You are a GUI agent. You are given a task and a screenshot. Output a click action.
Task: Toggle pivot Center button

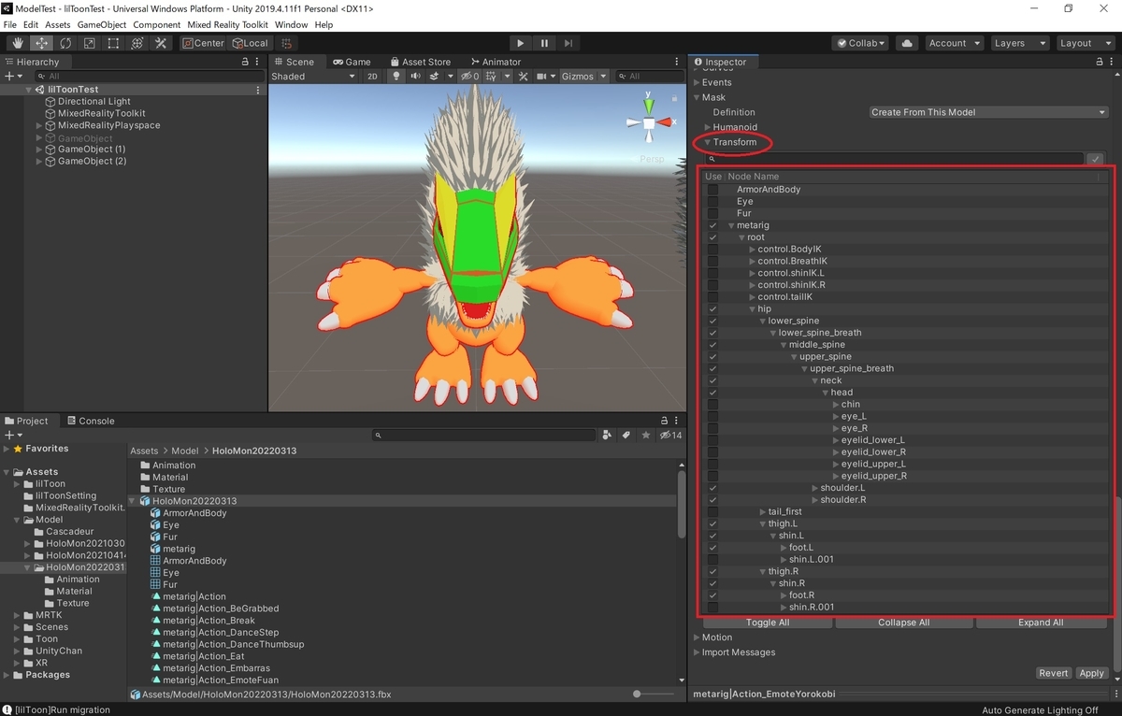(203, 43)
